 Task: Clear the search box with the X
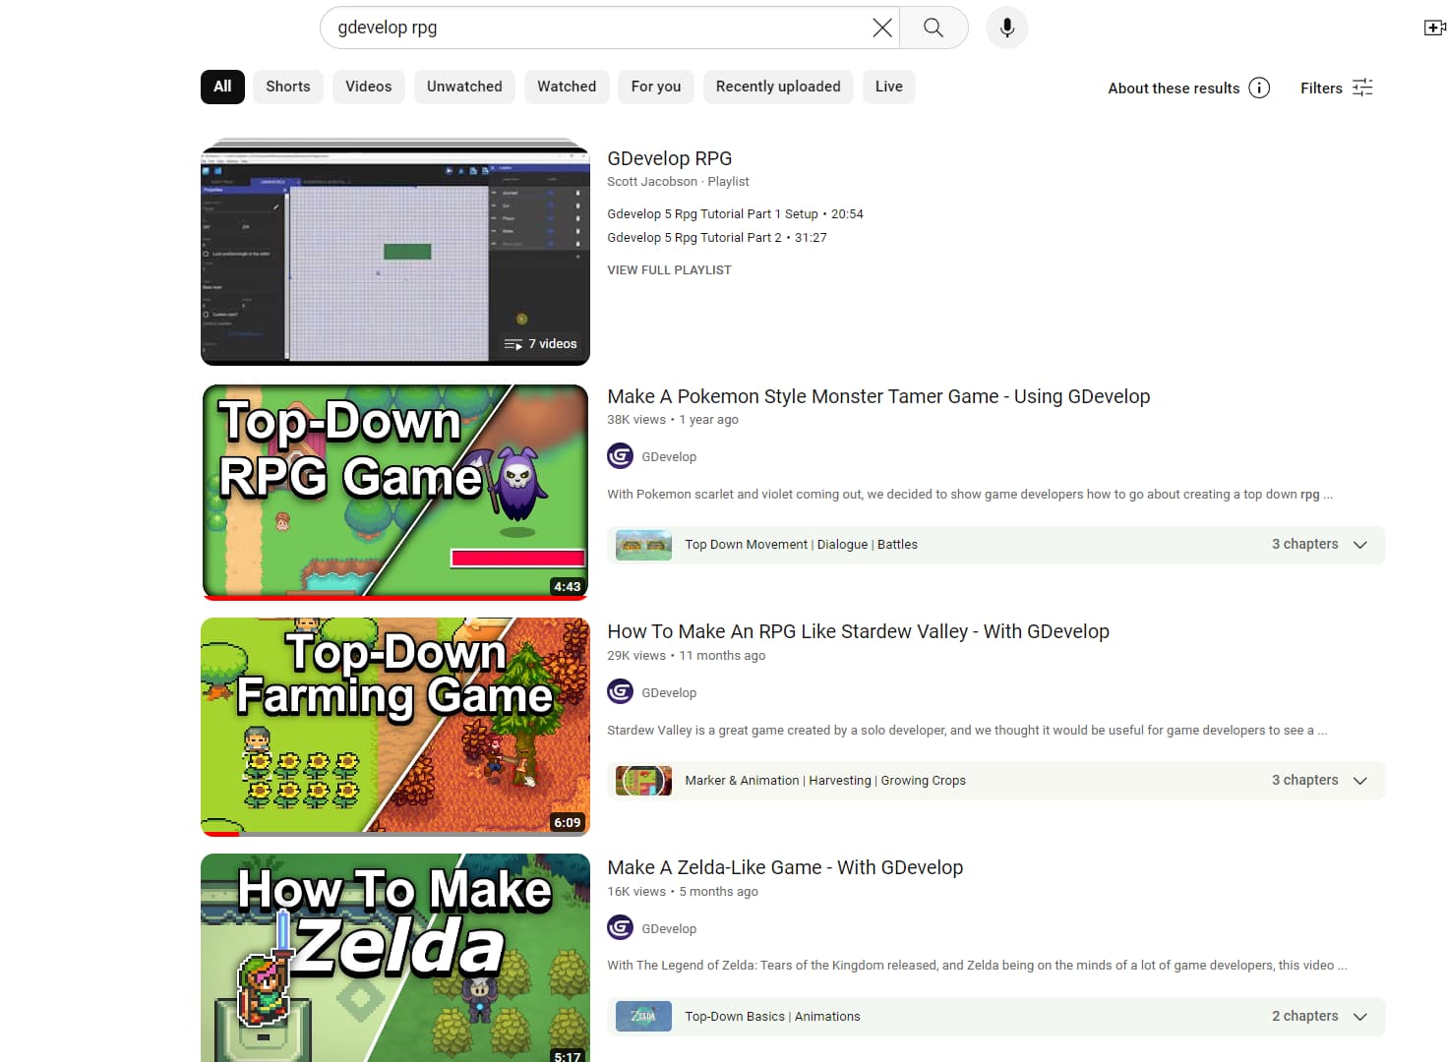coord(882,28)
